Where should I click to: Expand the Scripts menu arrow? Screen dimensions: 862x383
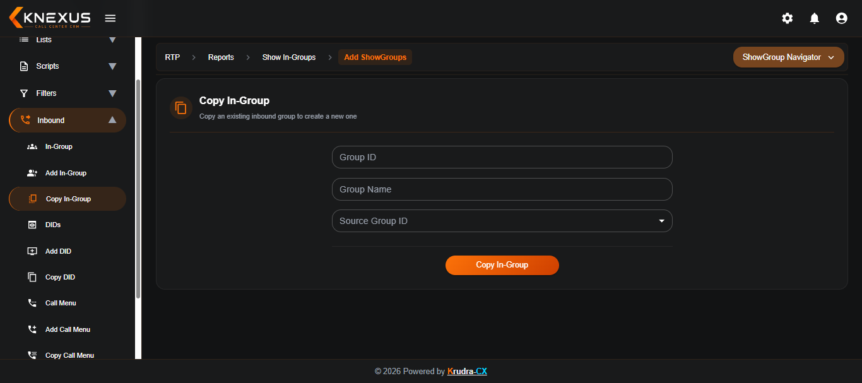(x=112, y=66)
